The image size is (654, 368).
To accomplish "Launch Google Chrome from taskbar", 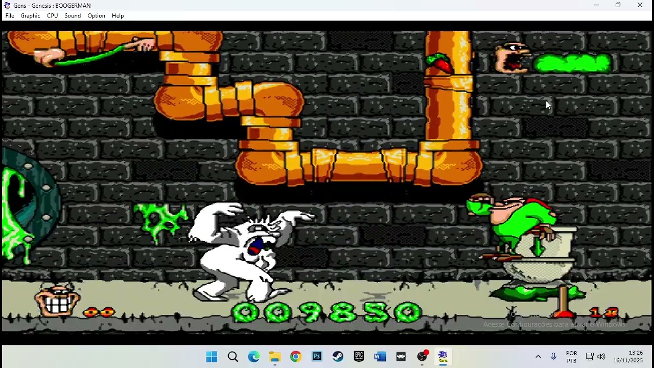I will [296, 357].
